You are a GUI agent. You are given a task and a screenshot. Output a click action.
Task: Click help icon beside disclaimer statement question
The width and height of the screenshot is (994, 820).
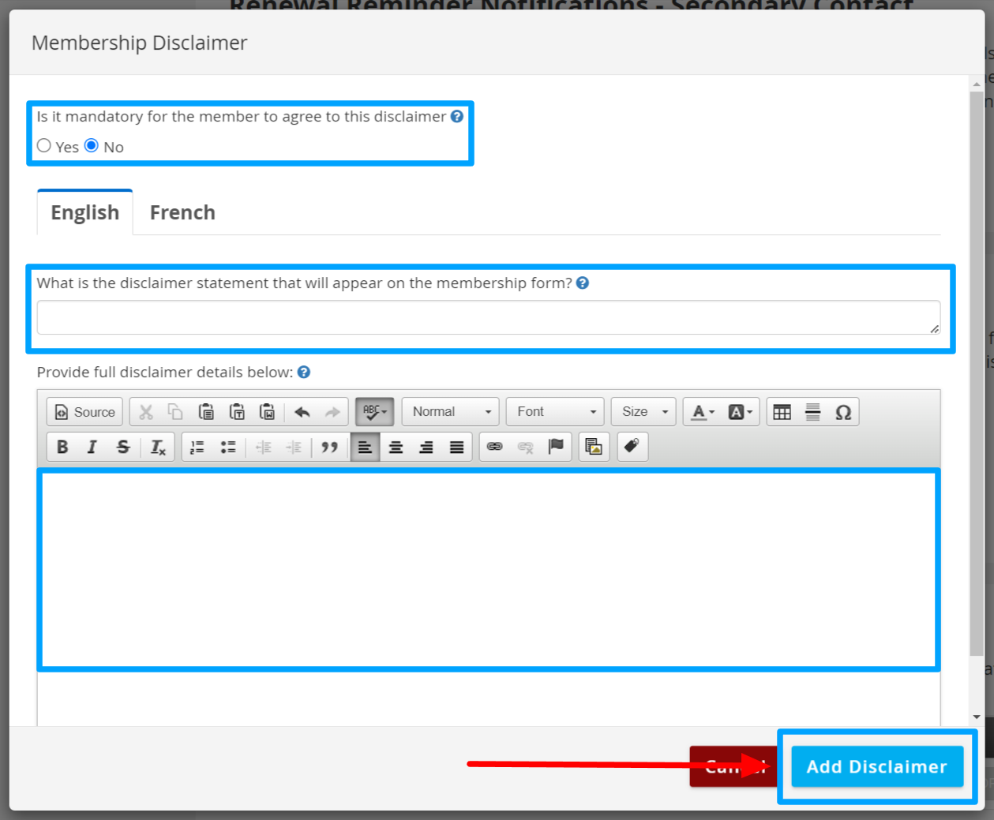pos(583,283)
